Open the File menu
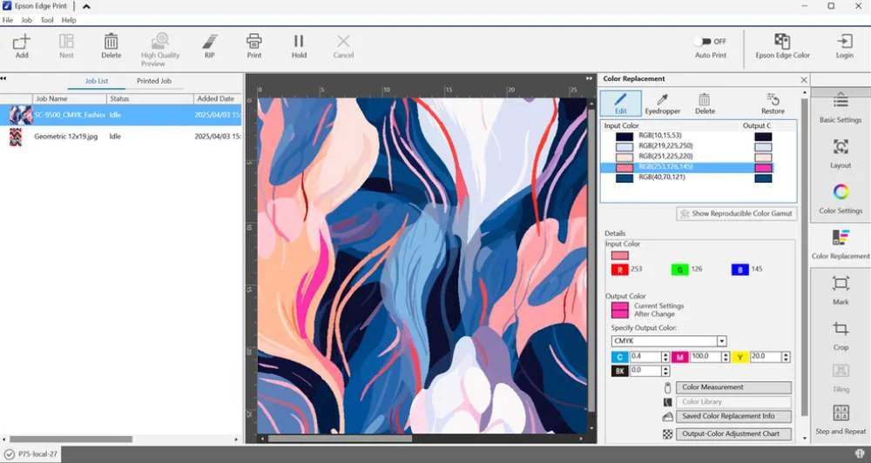 7,20
